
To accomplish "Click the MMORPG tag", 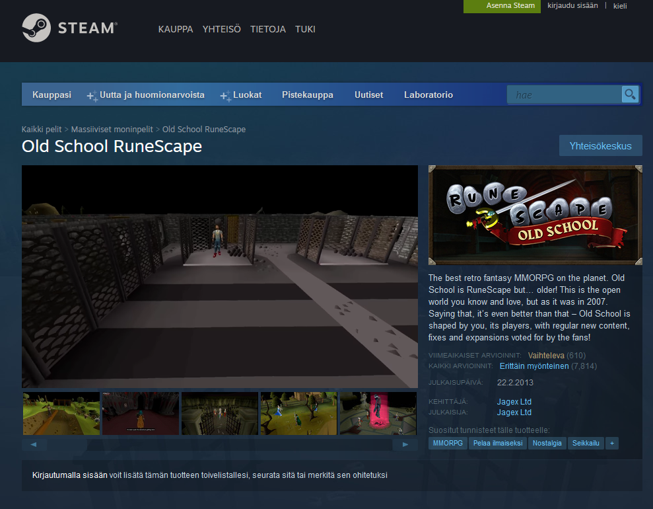I will point(448,443).
